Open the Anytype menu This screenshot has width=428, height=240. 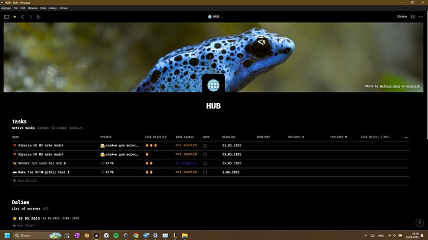(x=6, y=8)
